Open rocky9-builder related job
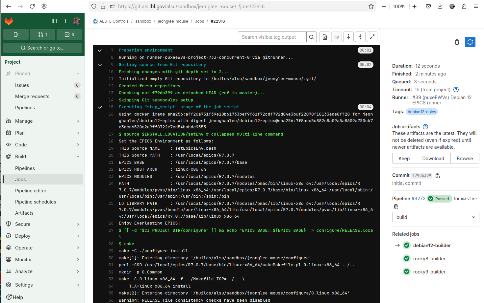Viewport: 484px width, 303px height. [429, 272]
